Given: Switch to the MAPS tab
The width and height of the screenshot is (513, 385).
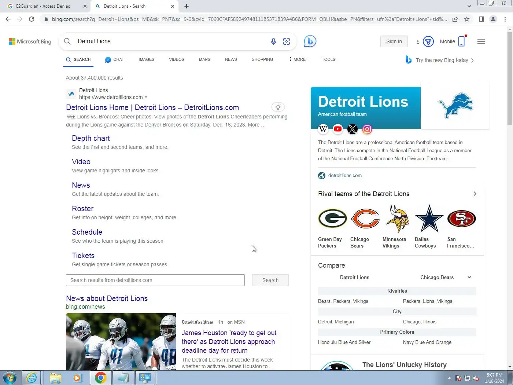Looking at the screenshot, I should 204,59.
